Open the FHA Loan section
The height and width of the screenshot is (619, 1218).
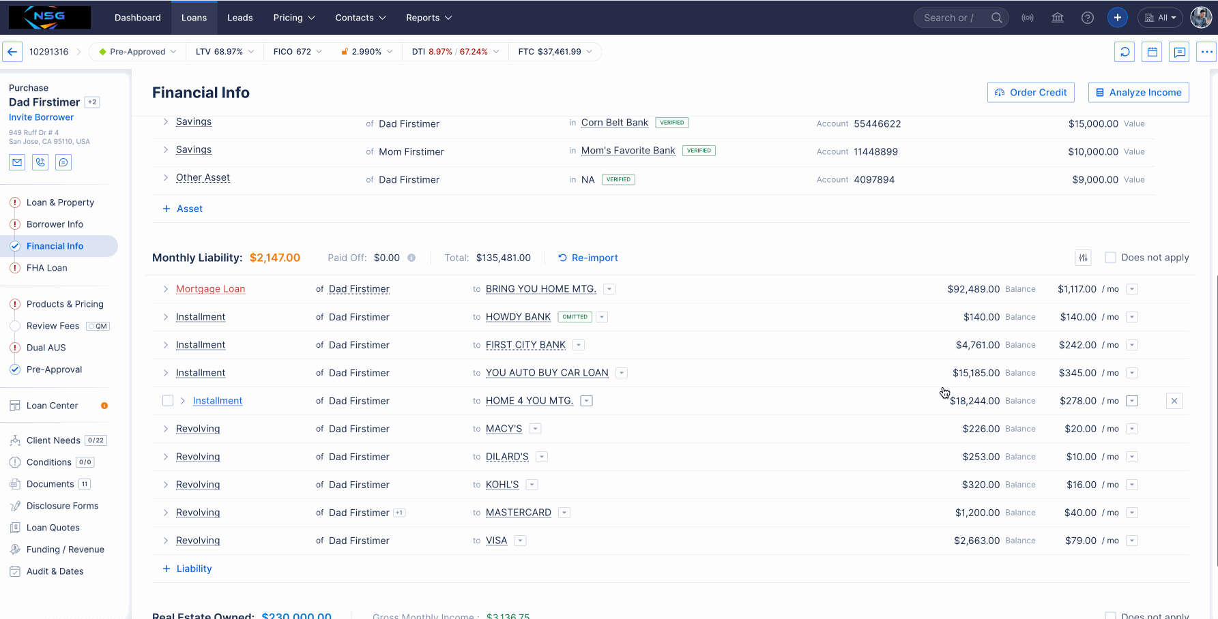click(46, 268)
